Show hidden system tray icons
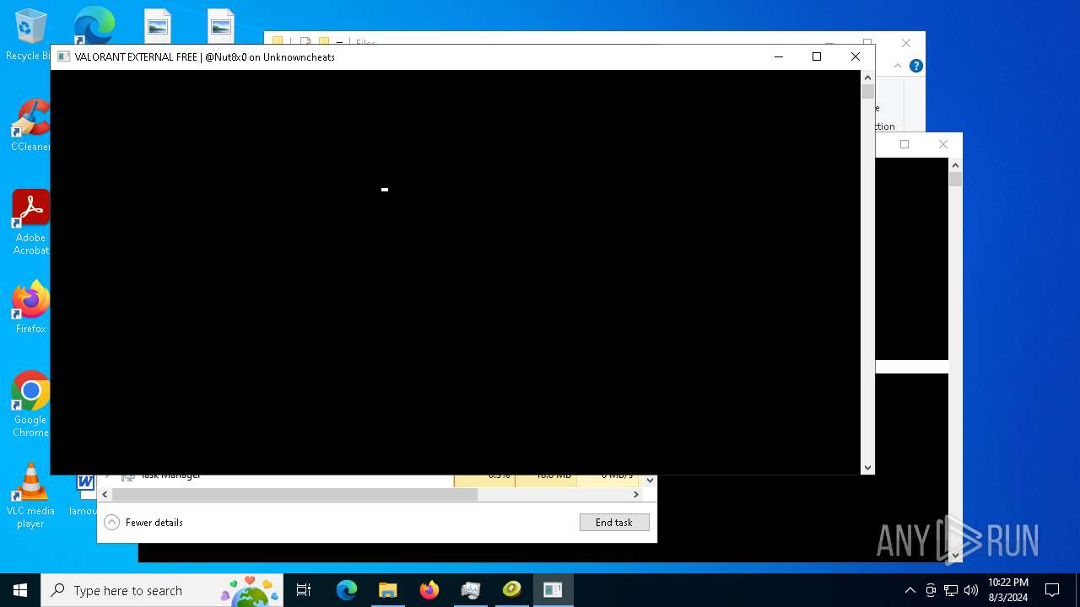This screenshot has width=1080, height=607. click(x=910, y=590)
